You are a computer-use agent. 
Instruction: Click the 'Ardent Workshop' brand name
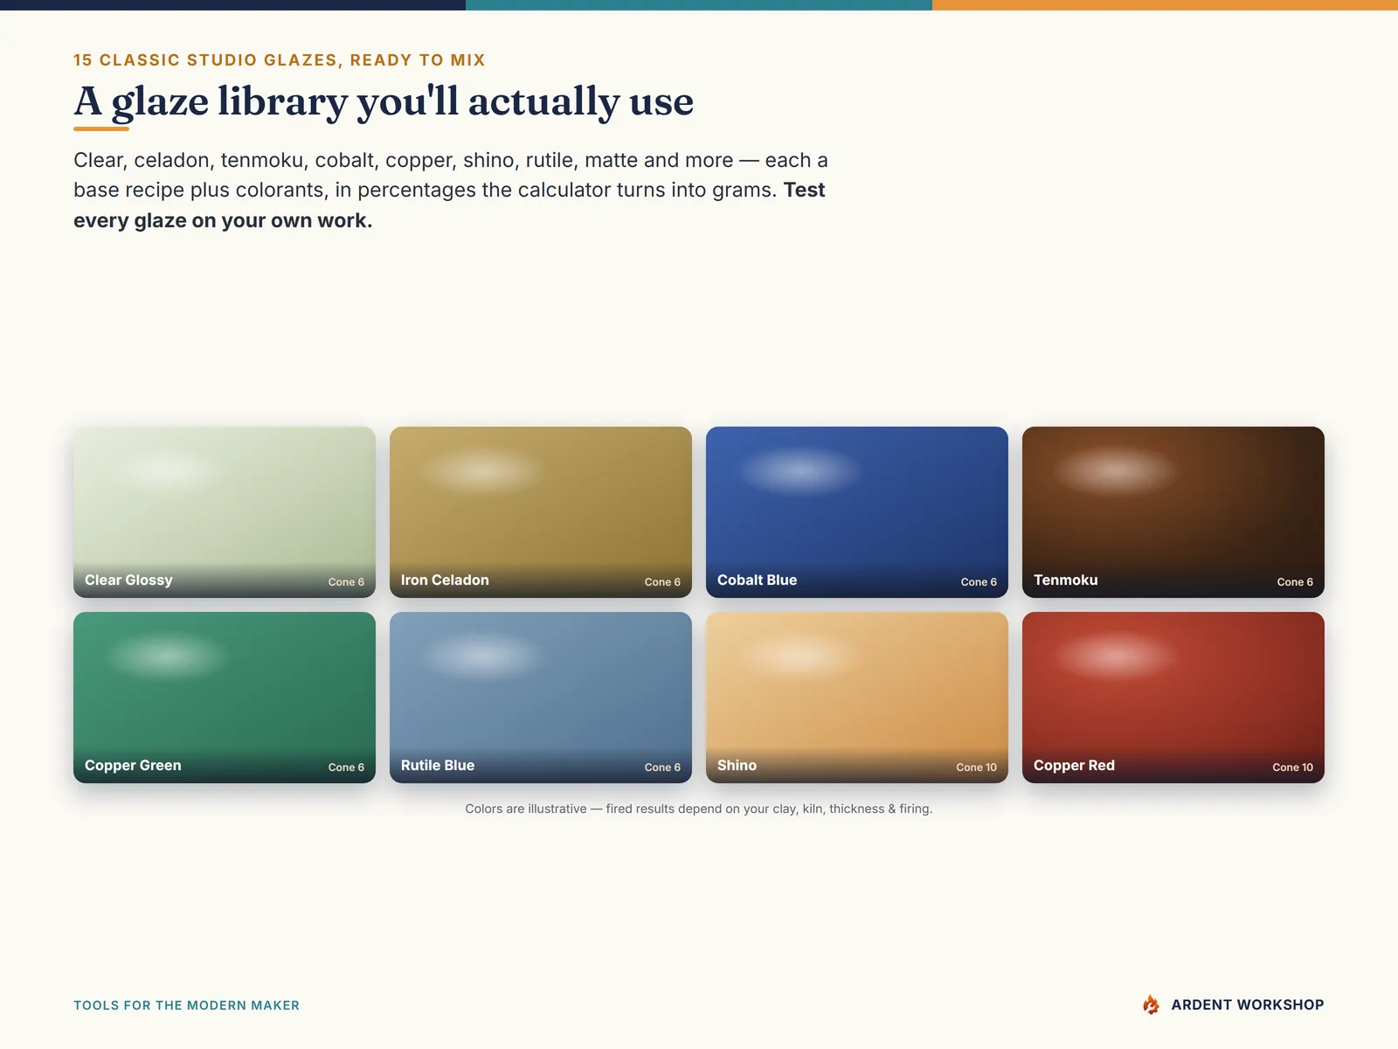1248,1004
